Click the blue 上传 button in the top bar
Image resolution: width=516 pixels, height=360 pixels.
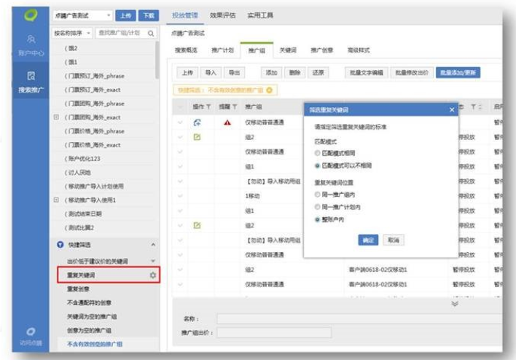(125, 15)
